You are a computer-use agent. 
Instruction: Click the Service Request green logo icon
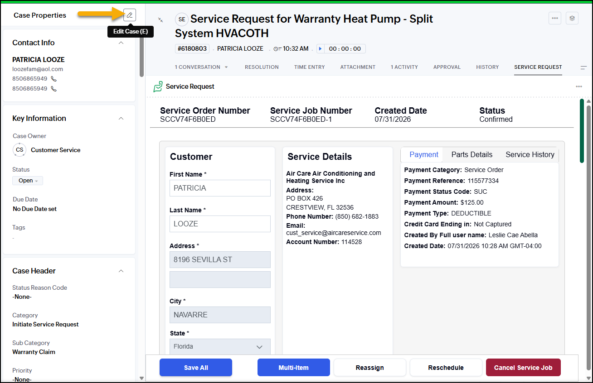coord(158,86)
